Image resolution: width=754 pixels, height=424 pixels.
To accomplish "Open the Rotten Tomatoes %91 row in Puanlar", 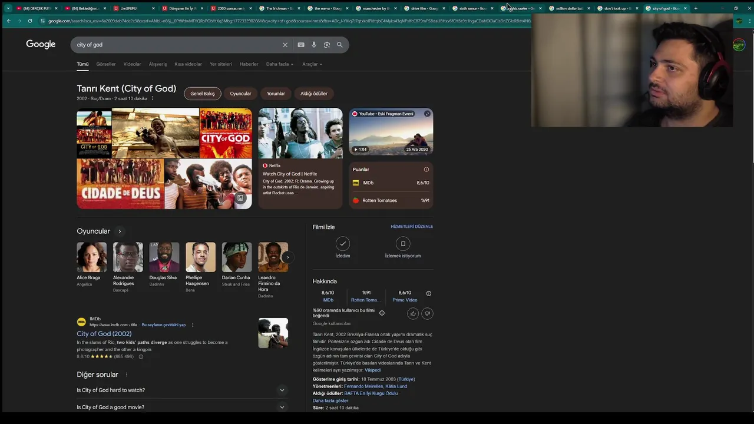I will [x=391, y=201].
